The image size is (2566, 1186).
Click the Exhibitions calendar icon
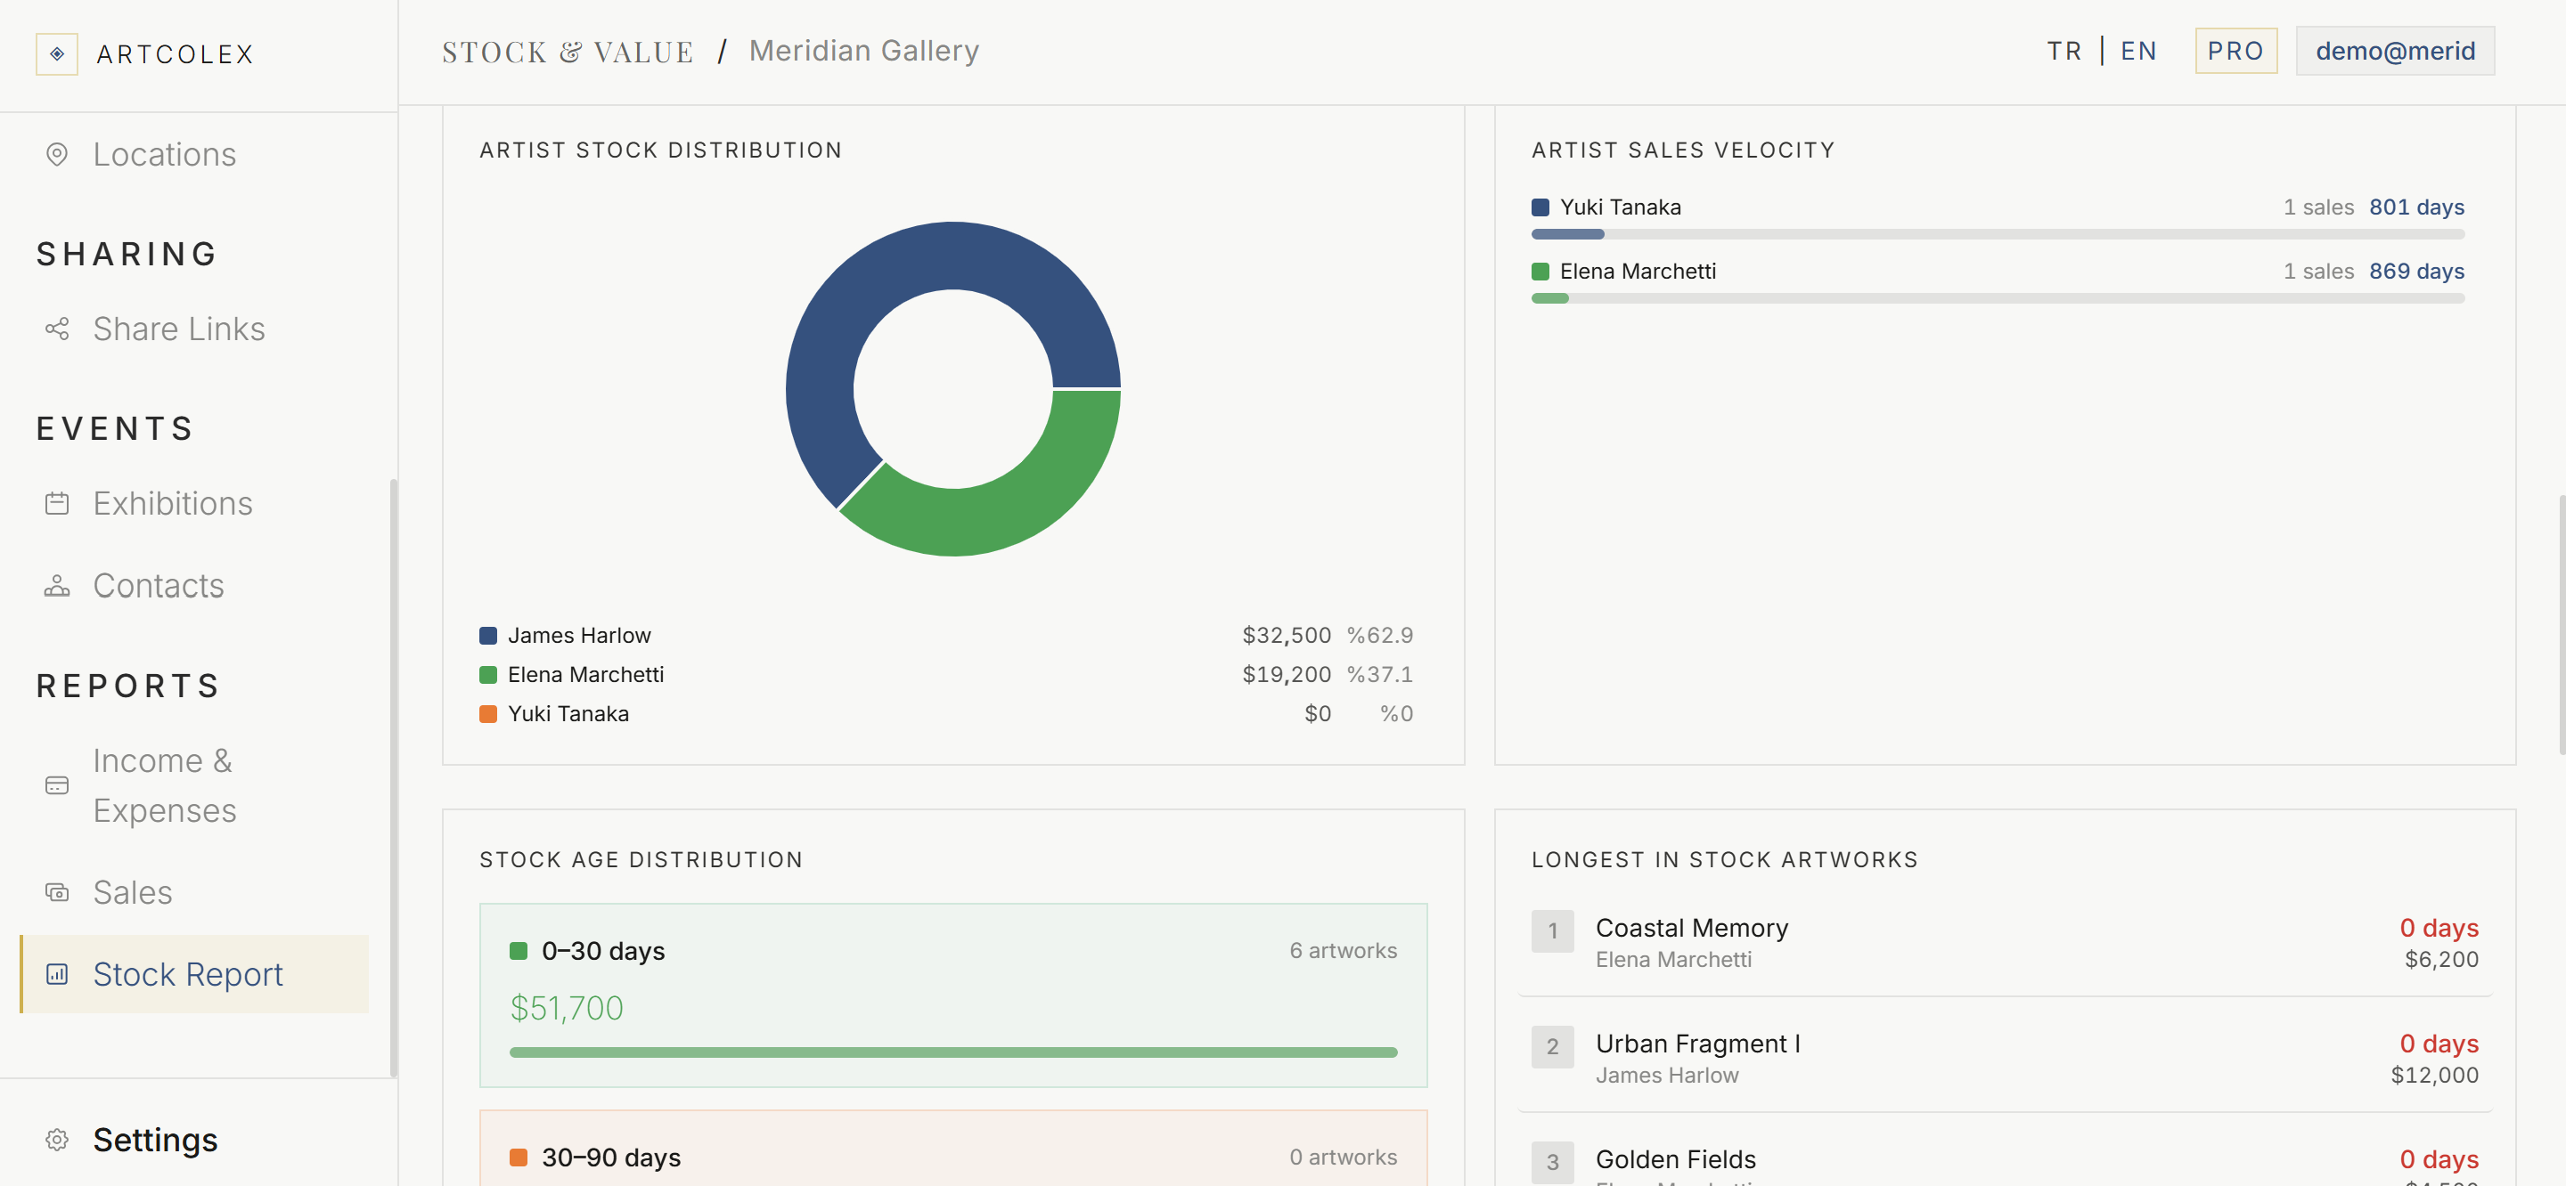click(x=57, y=503)
